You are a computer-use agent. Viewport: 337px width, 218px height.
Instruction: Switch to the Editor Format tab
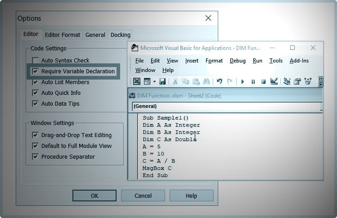click(63, 35)
